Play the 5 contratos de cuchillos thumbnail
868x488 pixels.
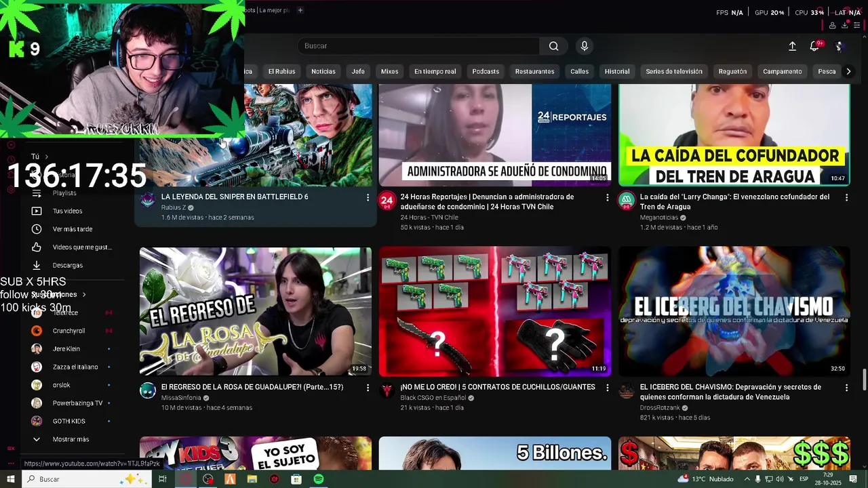[495, 311]
